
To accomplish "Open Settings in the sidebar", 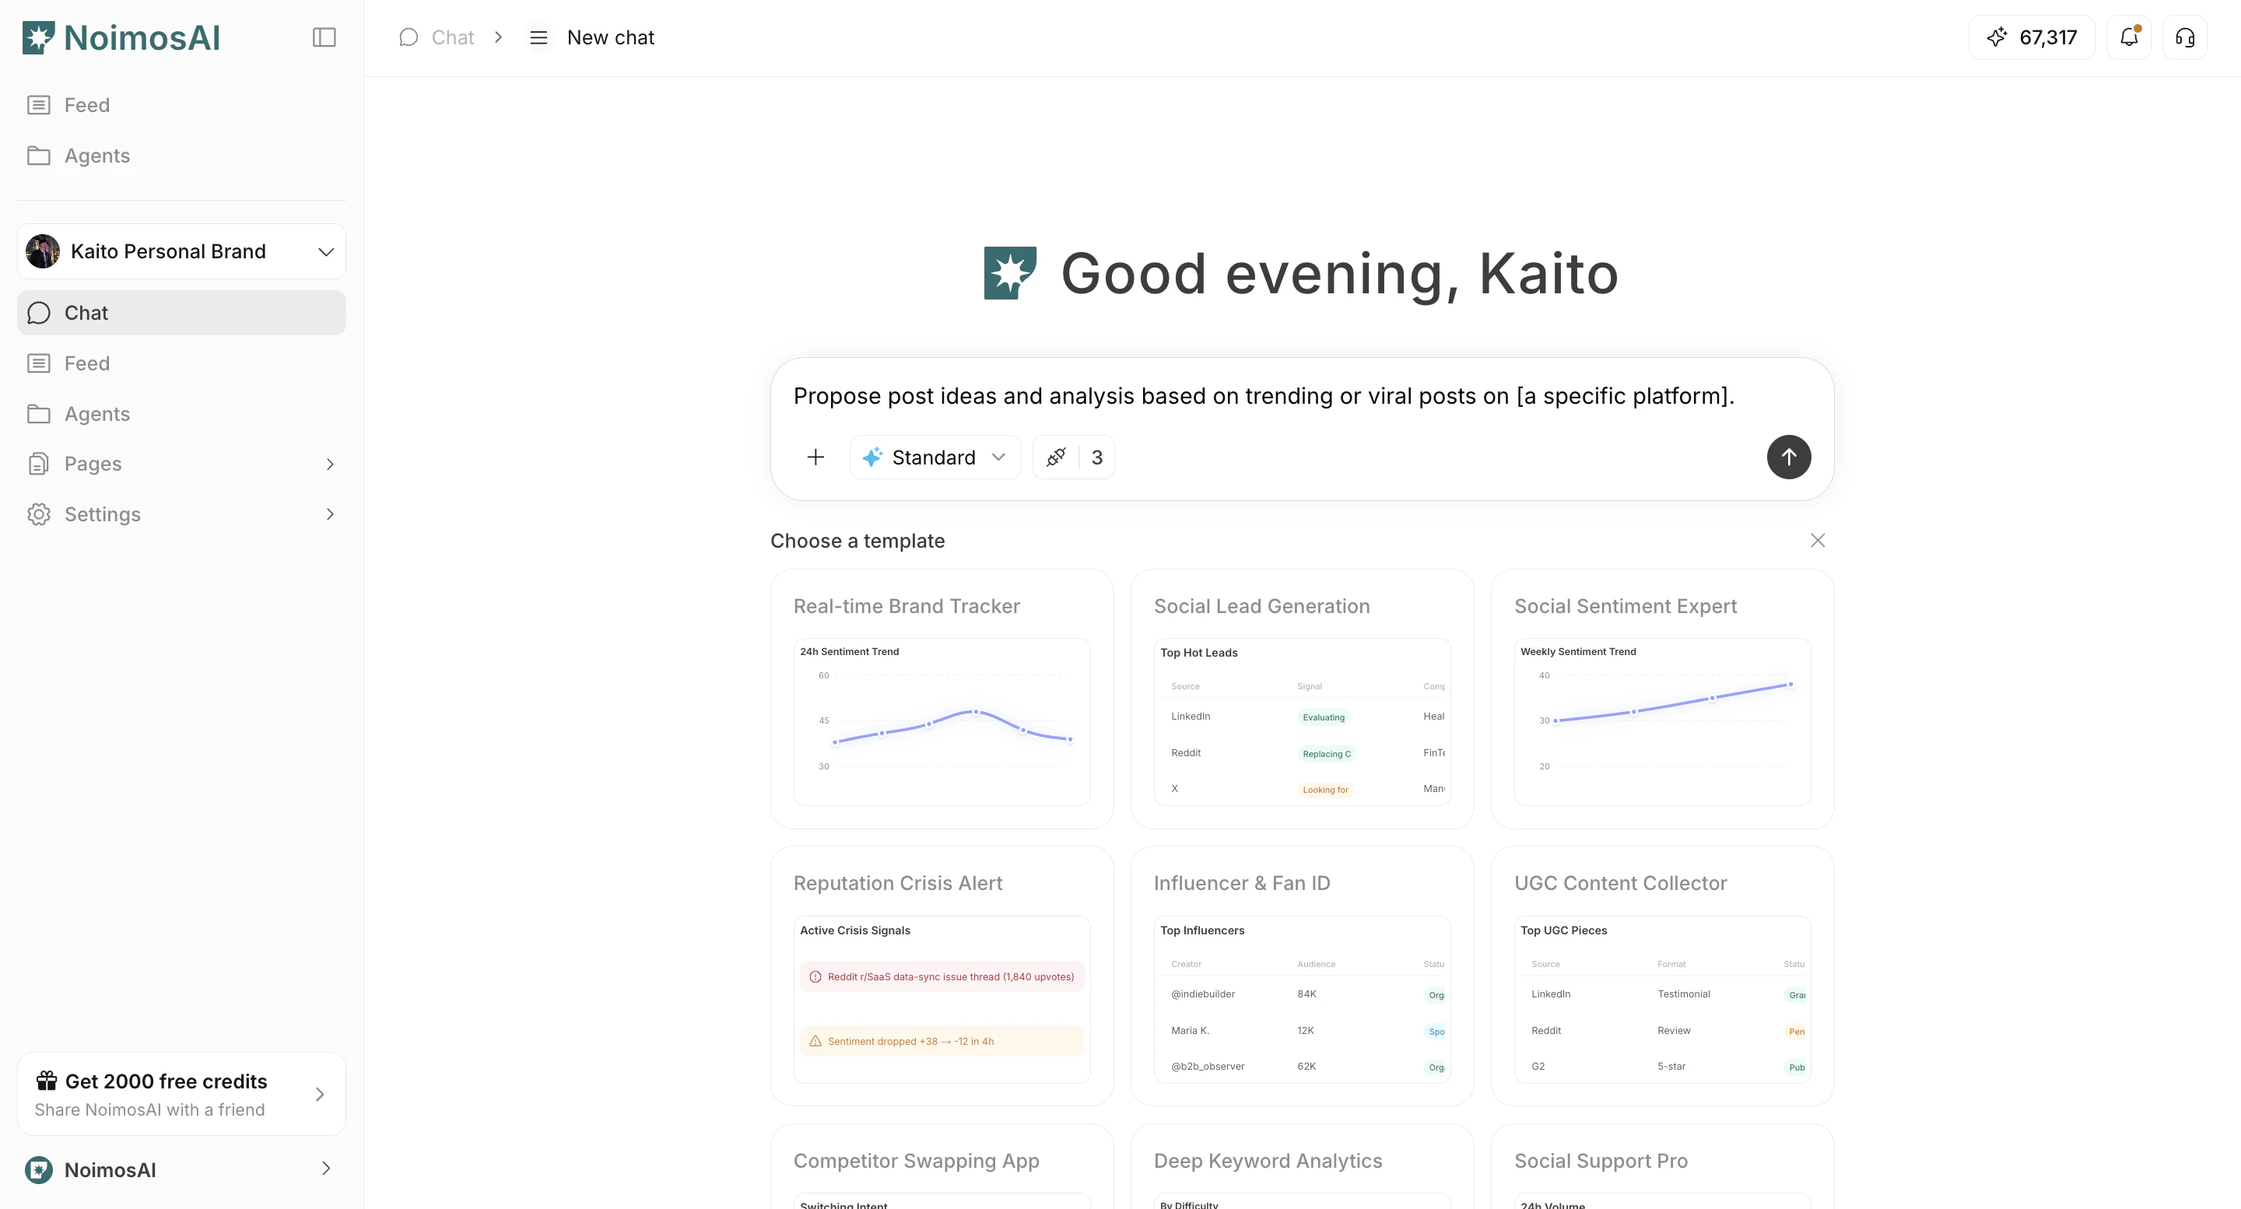I will (181, 514).
